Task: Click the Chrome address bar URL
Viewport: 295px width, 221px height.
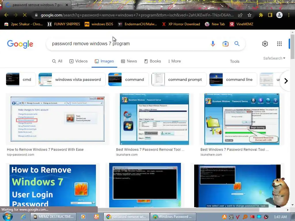Action: [x=137, y=15]
